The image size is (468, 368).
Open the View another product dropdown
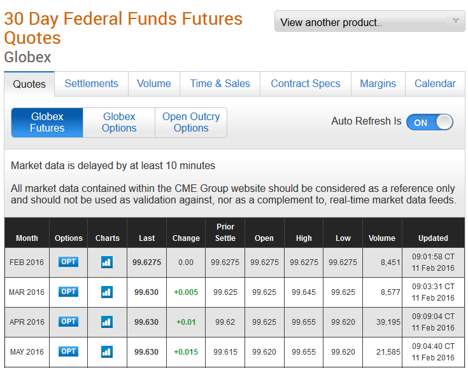pos(370,22)
